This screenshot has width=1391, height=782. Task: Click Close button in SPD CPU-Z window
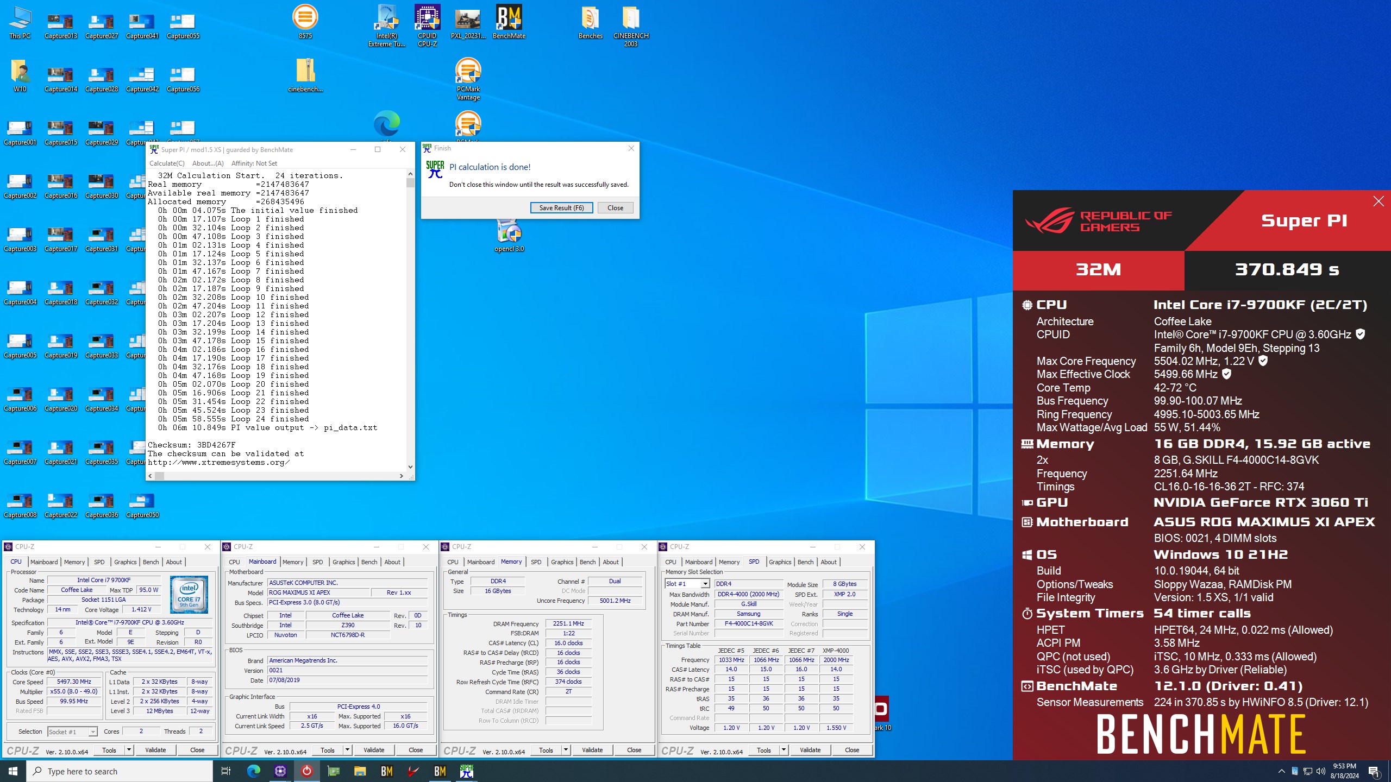click(852, 750)
